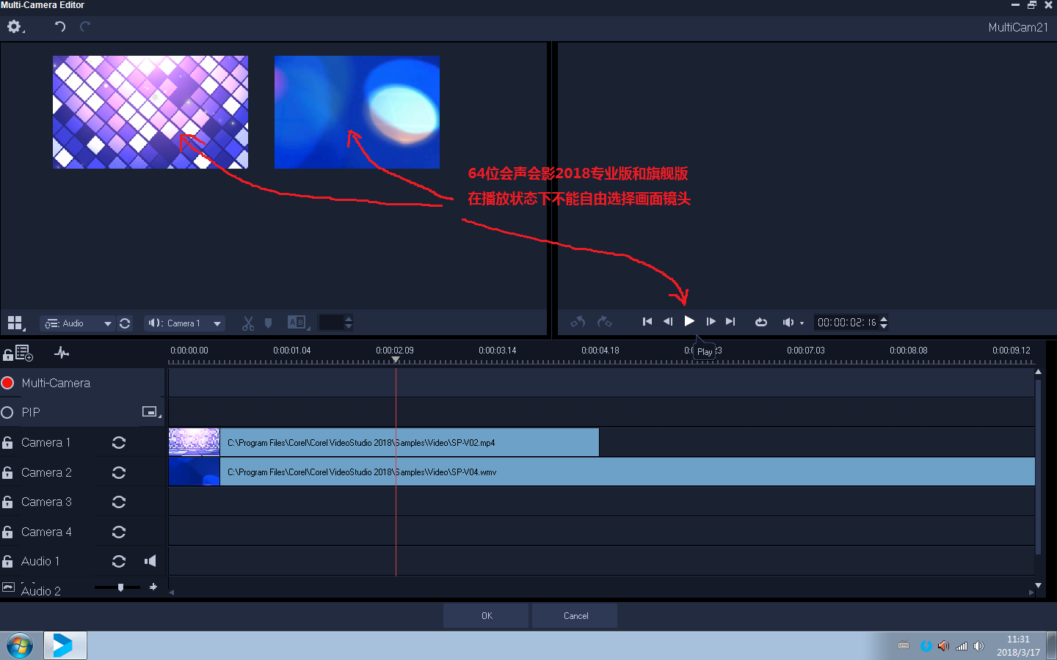1057x660 pixels.
Task: Click the undo arrow in top toolbar
Action: tap(60, 27)
